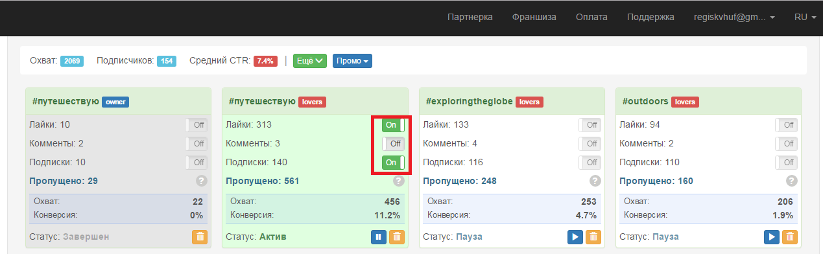Click conversion value 4.7%
This screenshot has height=254, width=823.
[587, 215]
